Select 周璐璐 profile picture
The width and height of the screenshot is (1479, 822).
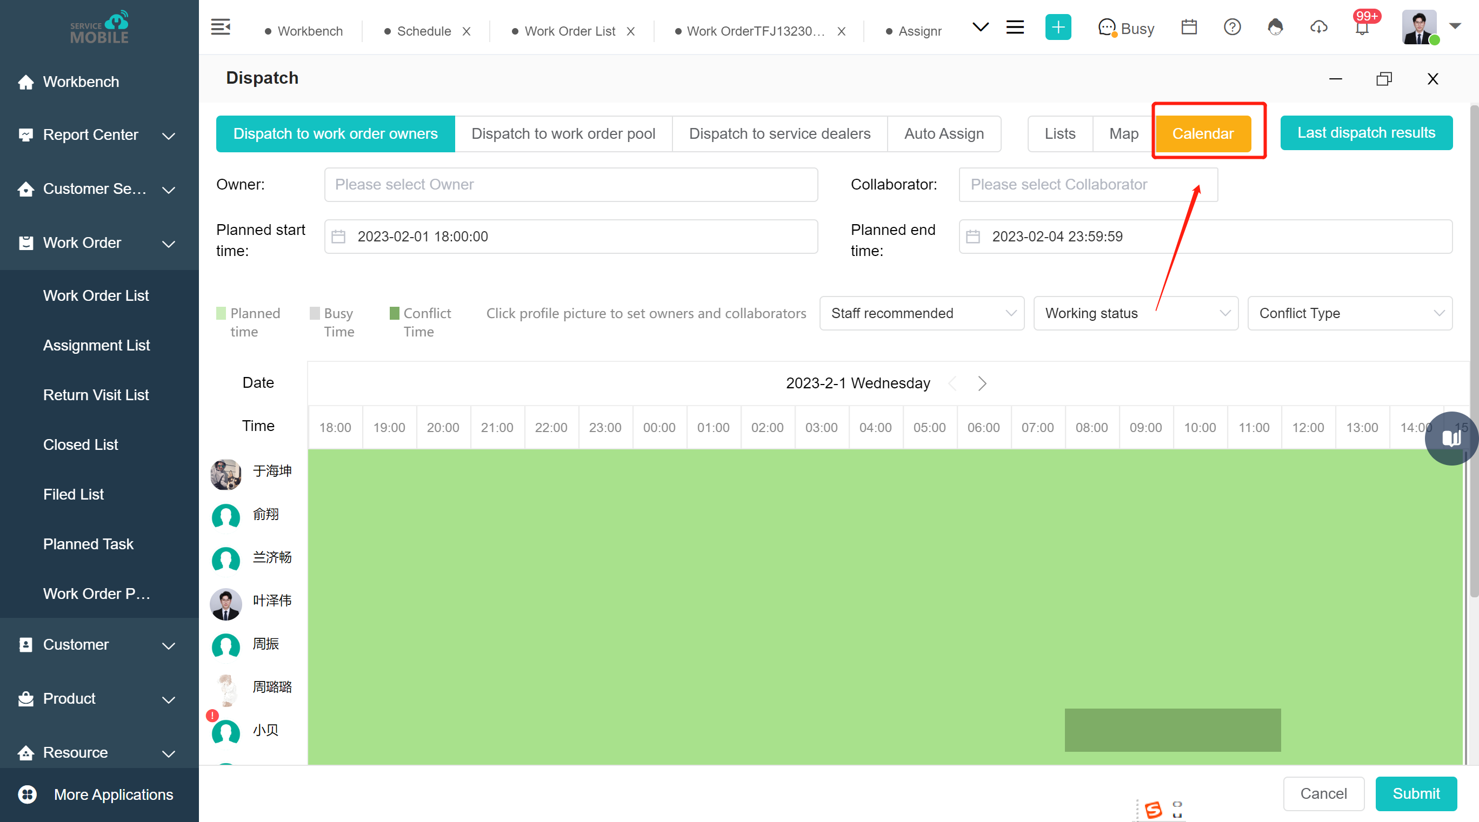(x=225, y=690)
